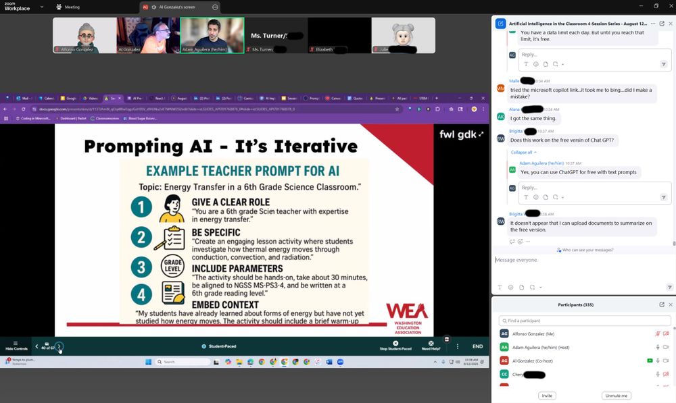676x403 pixels.
Task: Open screenshot dropdown arrow in main message toolbar
Action: pyautogui.click(x=541, y=287)
